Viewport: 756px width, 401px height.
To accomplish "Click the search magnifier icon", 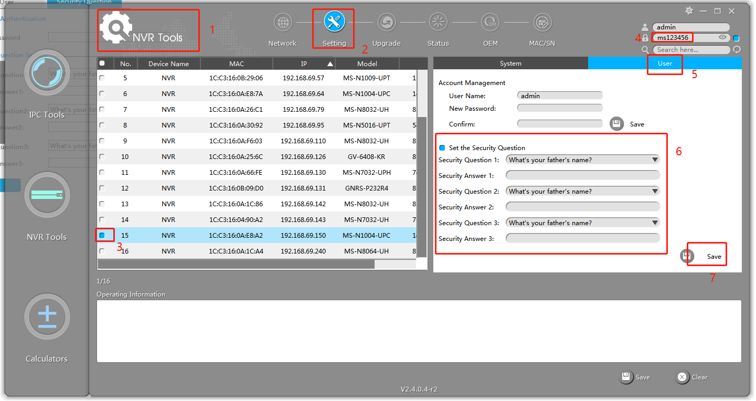I will tap(645, 50).
